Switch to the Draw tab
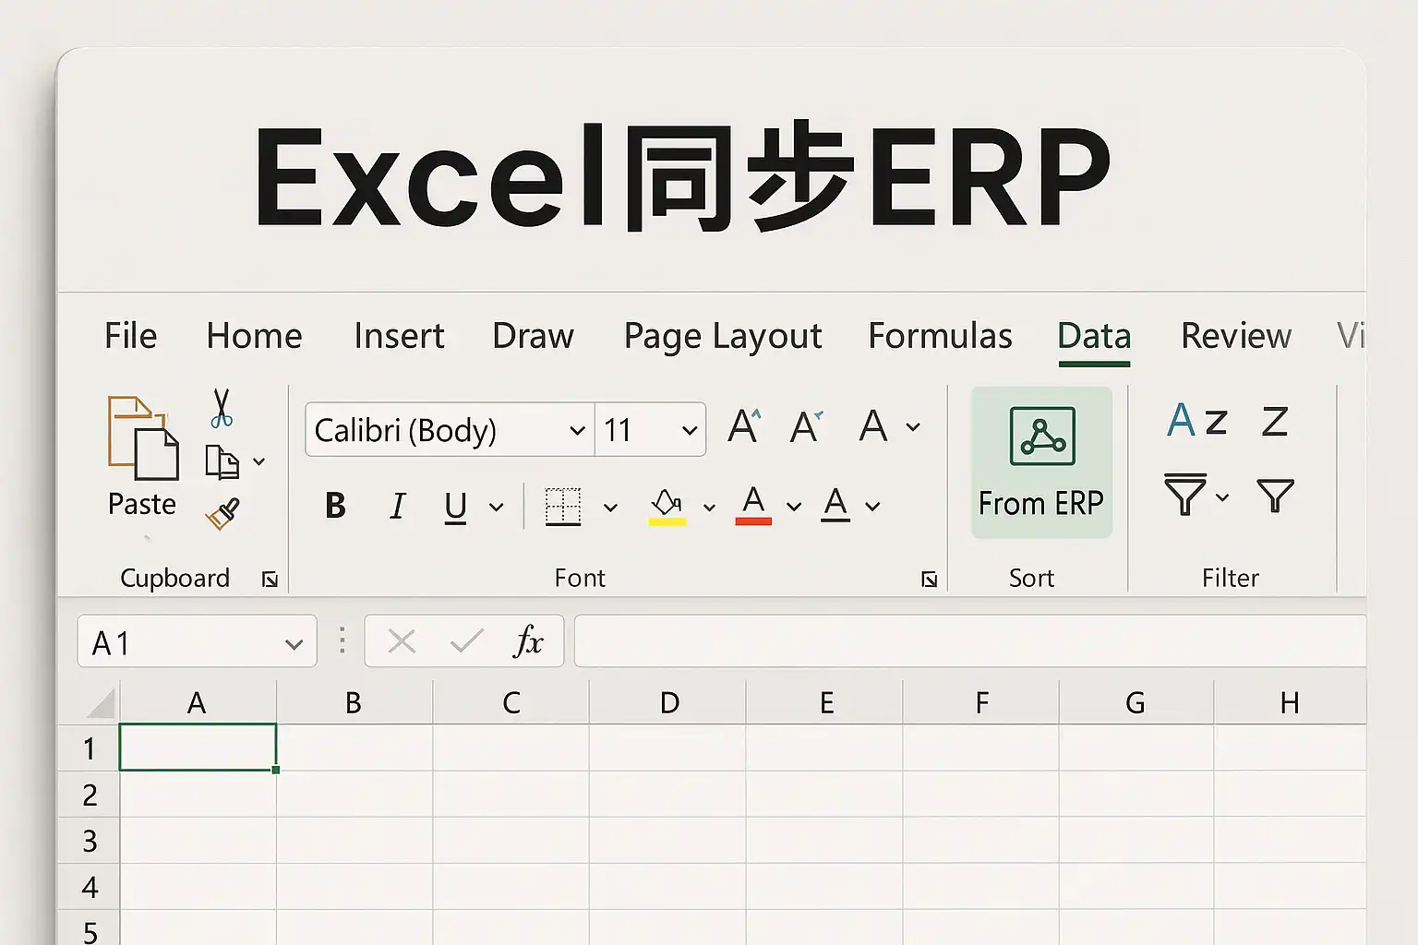 (x=533, y=336)
